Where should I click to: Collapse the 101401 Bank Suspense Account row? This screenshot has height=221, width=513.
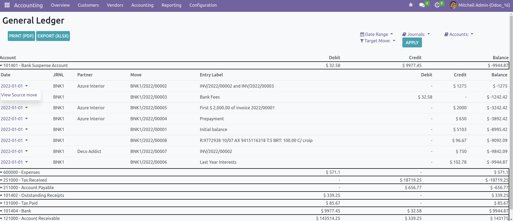pos(2,65)
